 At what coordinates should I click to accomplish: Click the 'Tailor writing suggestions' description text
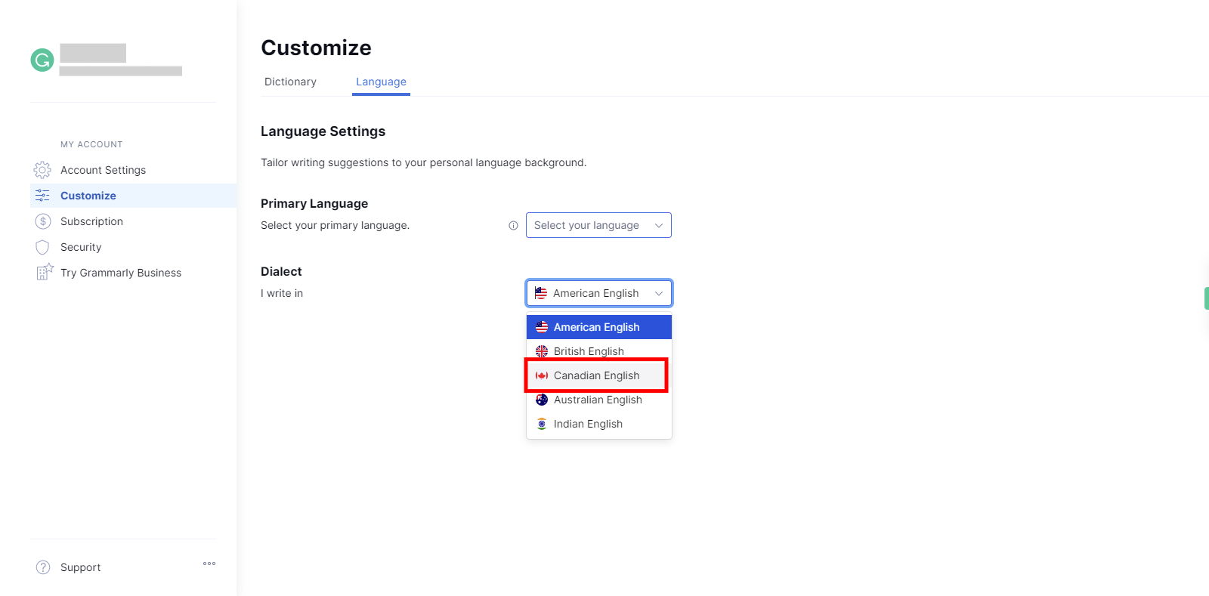coord(423,162)
